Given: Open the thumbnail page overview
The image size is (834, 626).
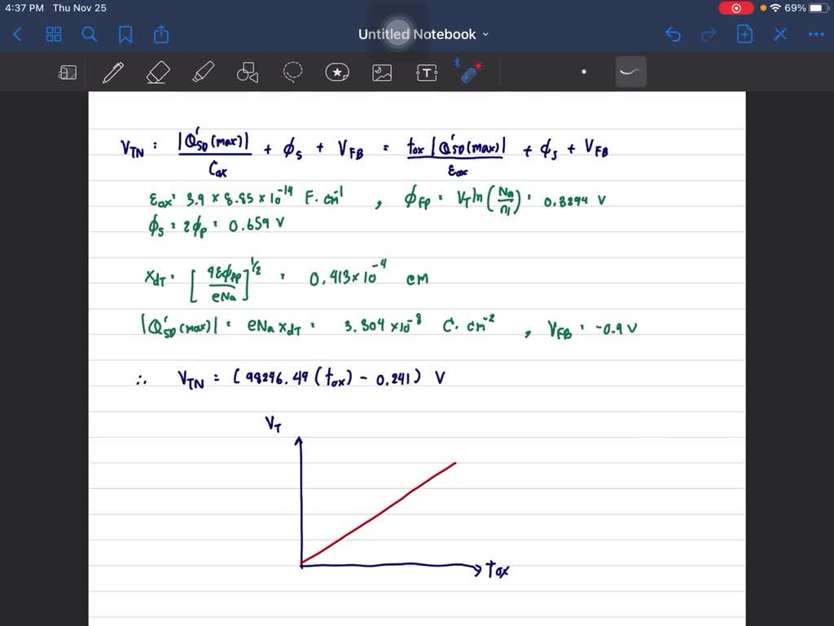Looking at the screenshot, I should point(54,34).
